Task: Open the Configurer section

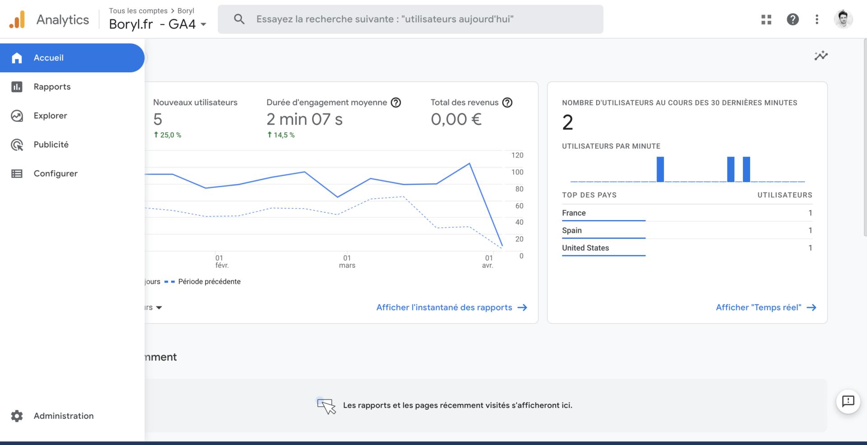Action: (56, 173)
